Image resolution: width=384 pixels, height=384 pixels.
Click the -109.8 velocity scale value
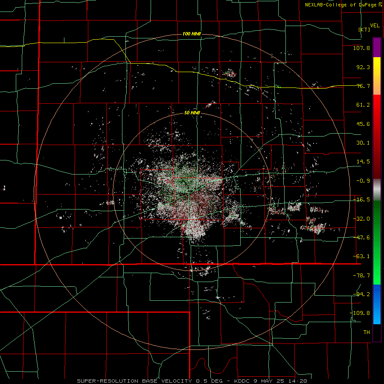(360, 313)
